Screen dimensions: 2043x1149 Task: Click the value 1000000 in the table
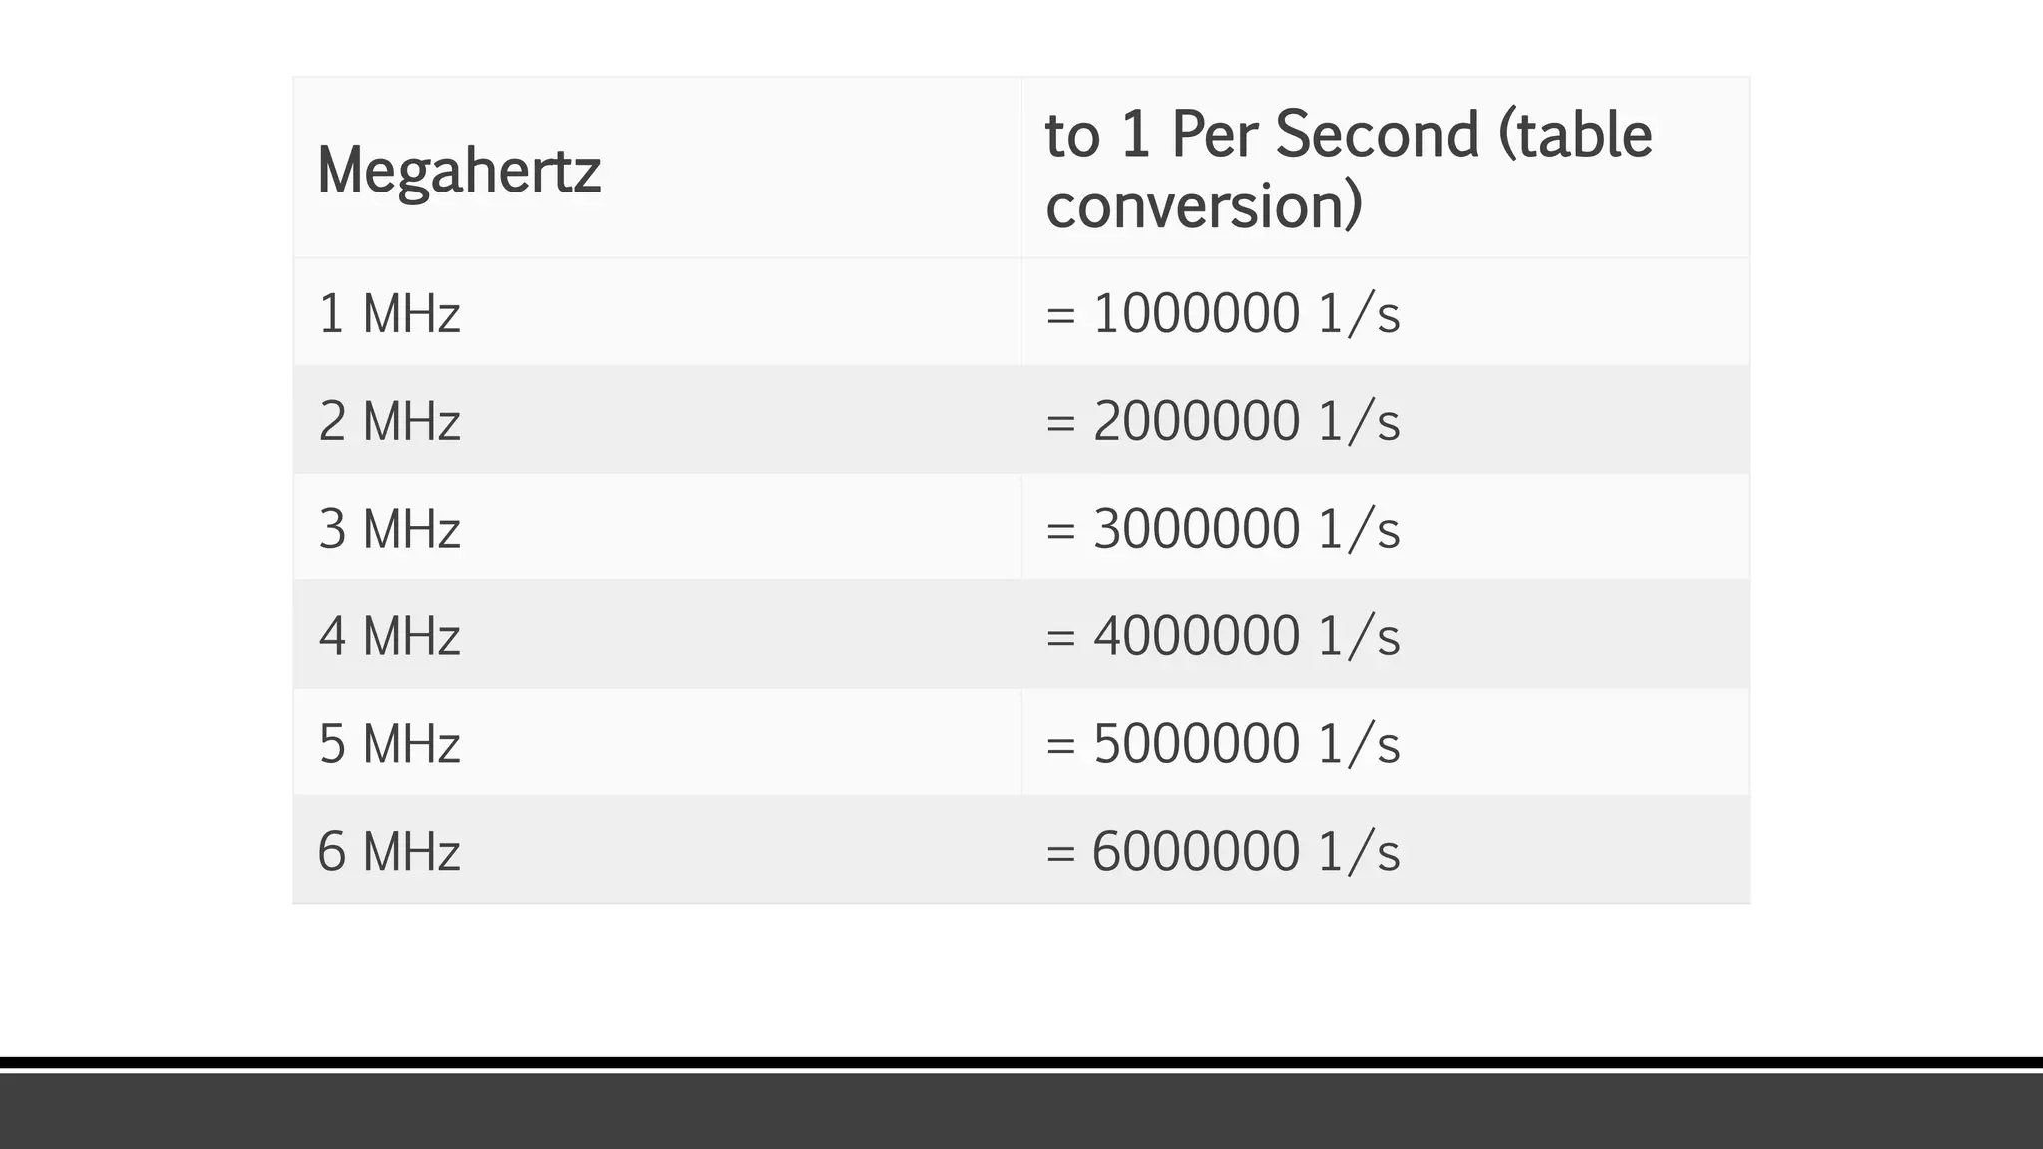tap(1196, 314)
